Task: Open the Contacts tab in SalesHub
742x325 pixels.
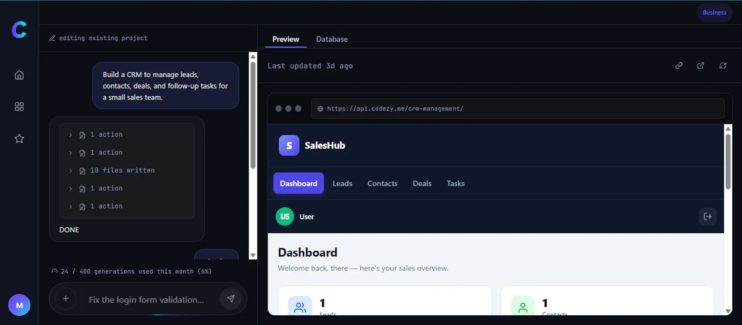Action: click(x=383, y=183)
